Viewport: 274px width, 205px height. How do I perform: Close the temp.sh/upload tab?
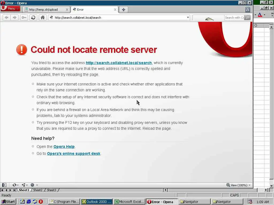[67, 10]
